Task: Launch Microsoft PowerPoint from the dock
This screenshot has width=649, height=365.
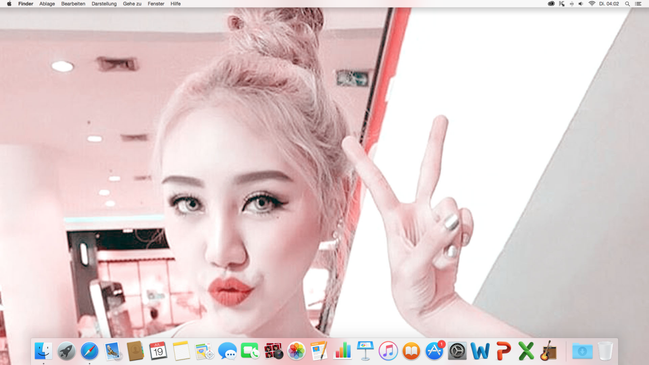Action: tap(503, 351)
